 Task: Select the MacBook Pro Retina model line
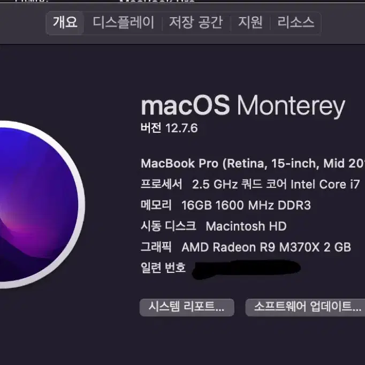(x=253, y=164)
